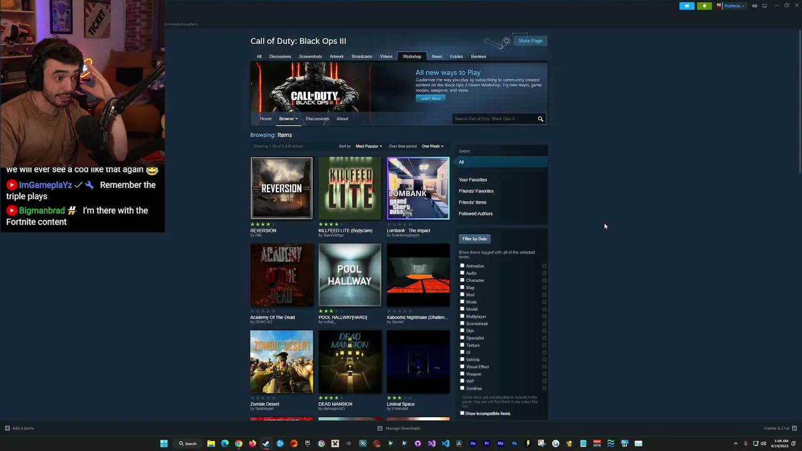The height and width of the screenshot is (451, 802).
Task: Check the Mod tag filter
Action: point(462,294)
